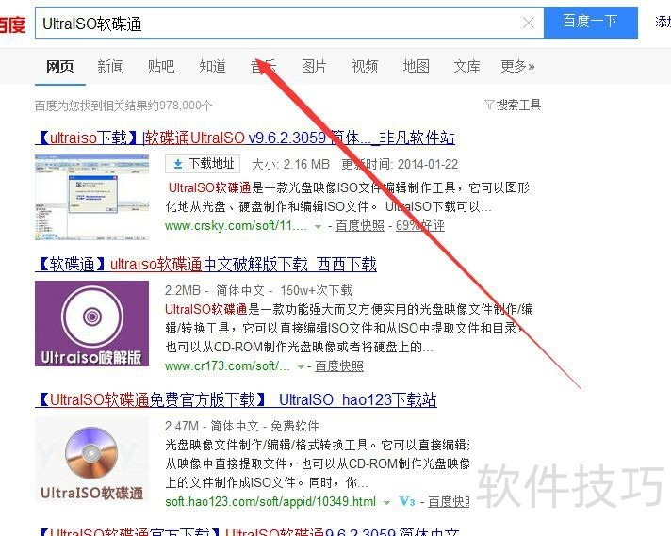
Task: Open the 图片 tab
Action: [x=314, y=66]
